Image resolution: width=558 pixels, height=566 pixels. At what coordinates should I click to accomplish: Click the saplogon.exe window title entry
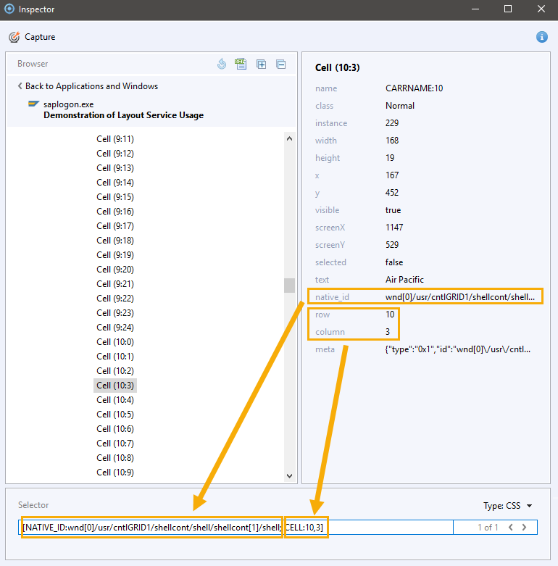tap(123, 115)
